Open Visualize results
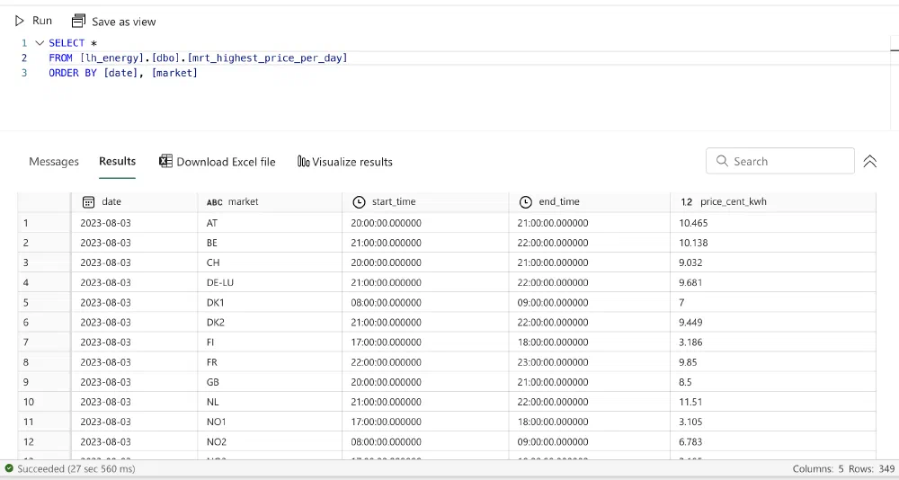 pos(345,162)
